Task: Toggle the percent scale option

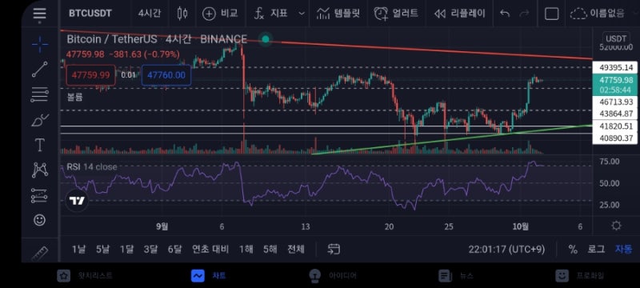Action: [x=573, y=250]
